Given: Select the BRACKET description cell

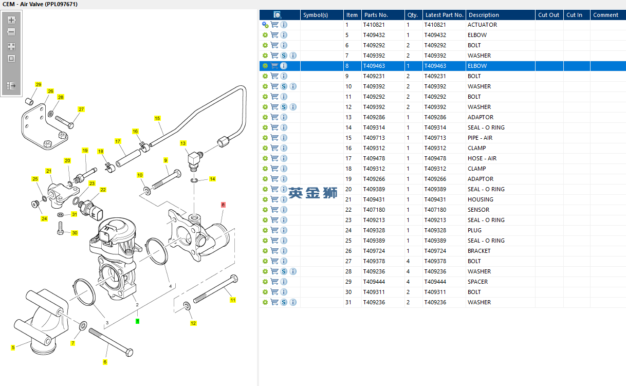Looking at the screenshot, I should click(501, 251).
